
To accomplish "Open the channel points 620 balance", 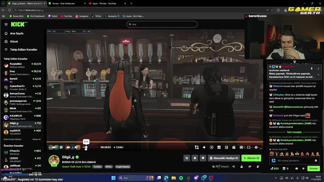I will [x=274, y=169].
